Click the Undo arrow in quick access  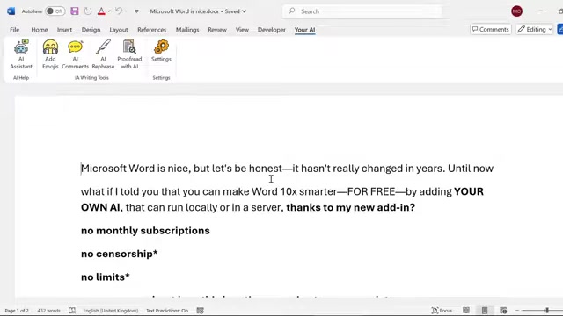(119, 11)
